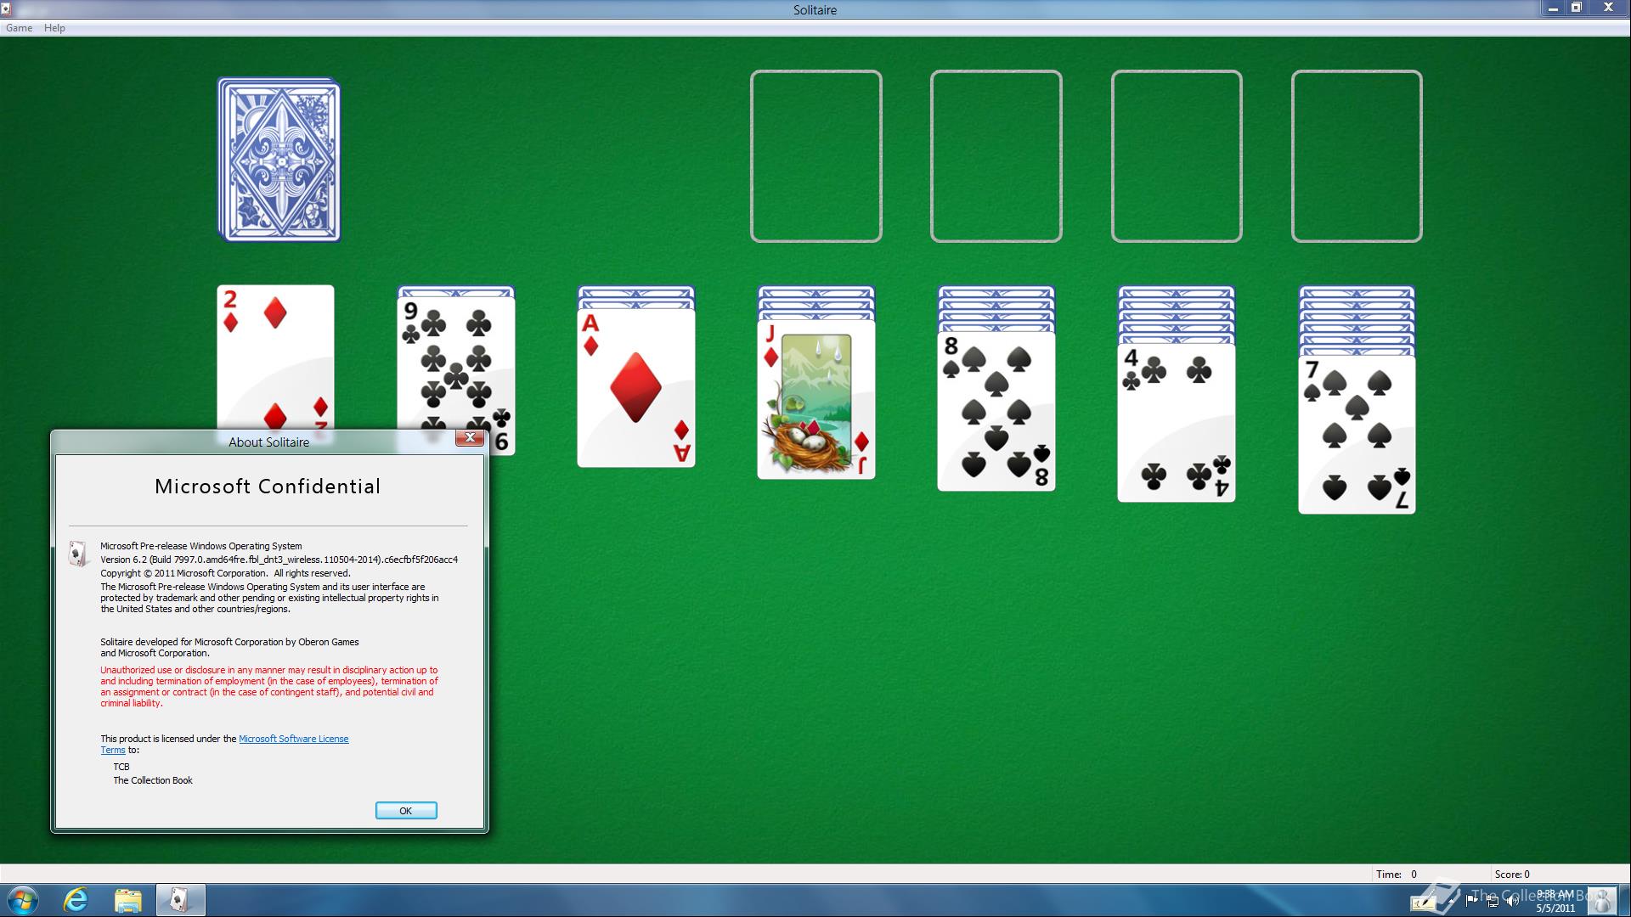Minimize the Solitaire window
This screenshot has height=917, width=1631.
[1553, 8]
